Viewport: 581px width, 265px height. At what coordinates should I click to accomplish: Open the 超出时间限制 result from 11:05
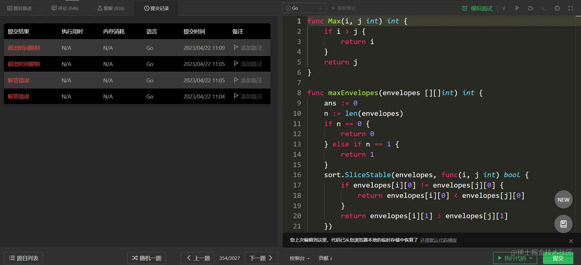(24, 64)
